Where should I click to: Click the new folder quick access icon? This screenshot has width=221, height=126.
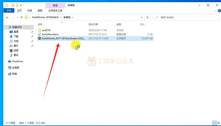click(x=17, y=5)
